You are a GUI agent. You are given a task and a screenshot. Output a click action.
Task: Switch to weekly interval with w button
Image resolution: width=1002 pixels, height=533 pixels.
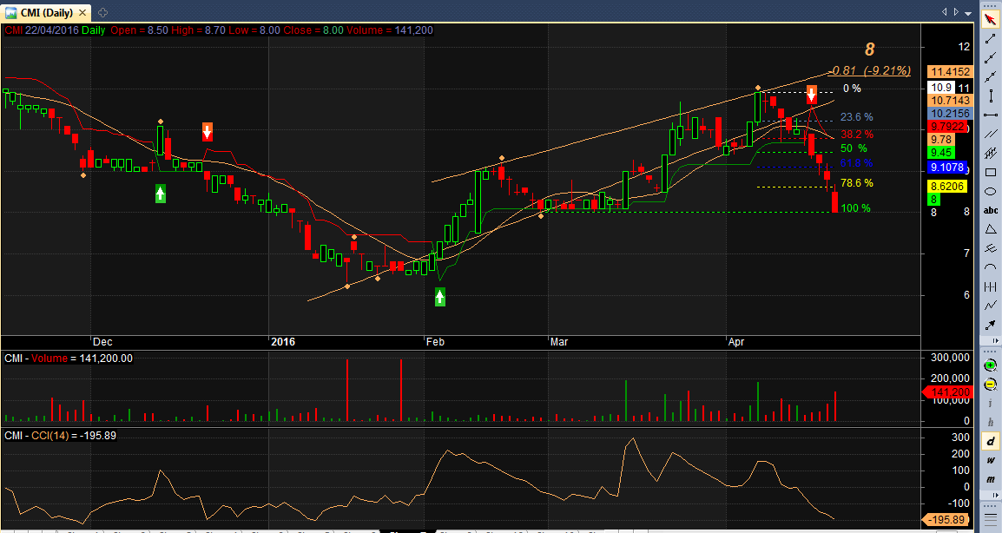991,460
